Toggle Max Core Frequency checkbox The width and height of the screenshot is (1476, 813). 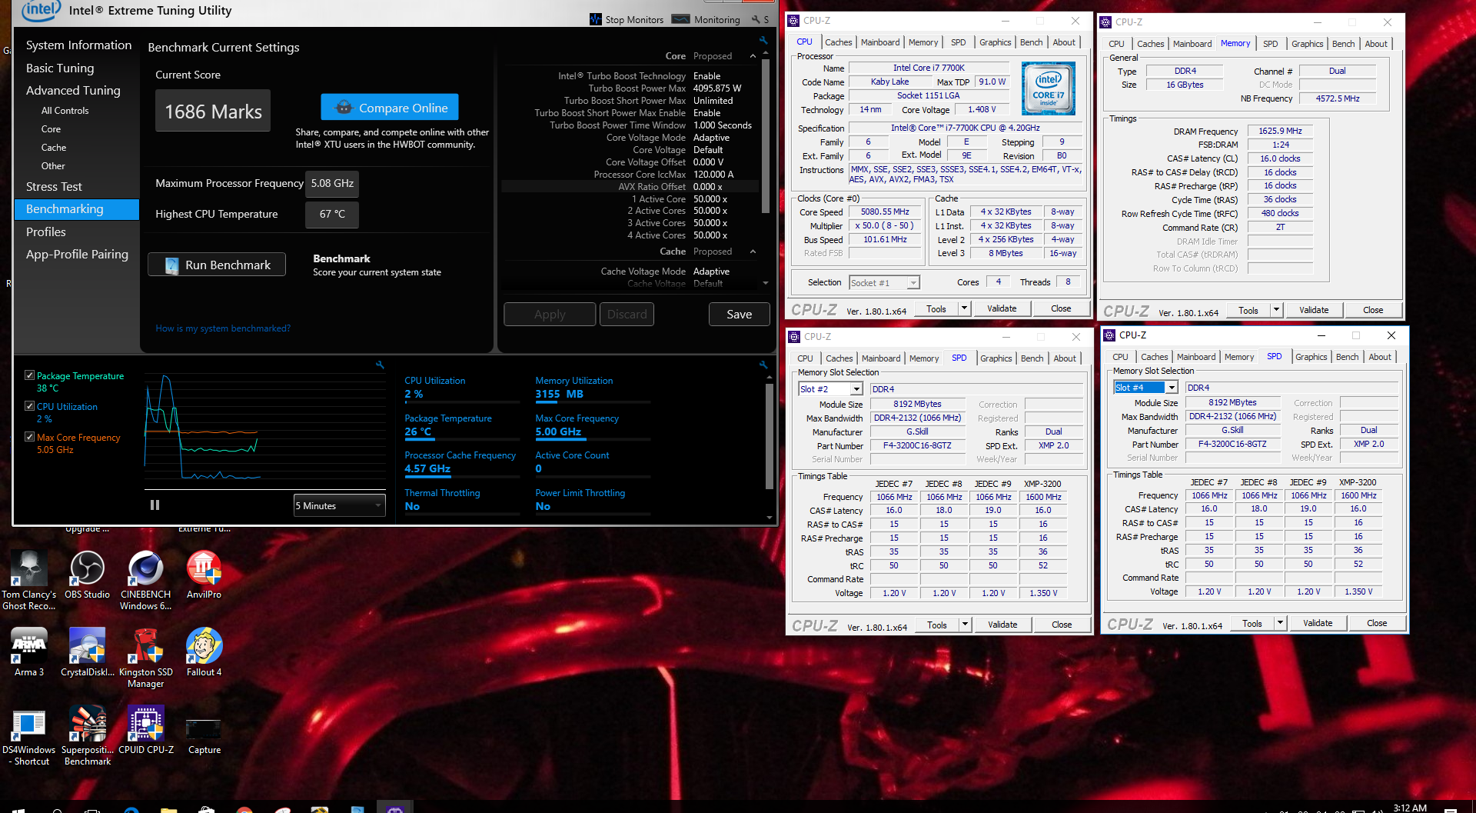click(29, 437)
